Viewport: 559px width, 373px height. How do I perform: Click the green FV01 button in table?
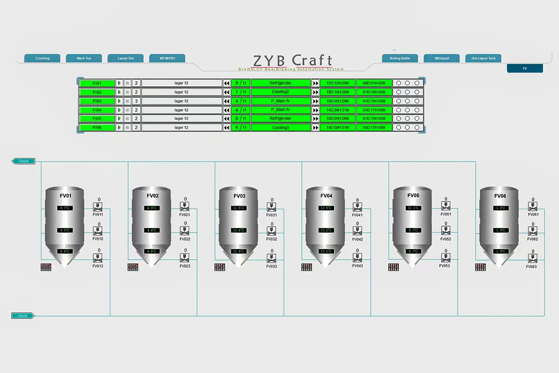pyautogui.click(x=97, y=83)
